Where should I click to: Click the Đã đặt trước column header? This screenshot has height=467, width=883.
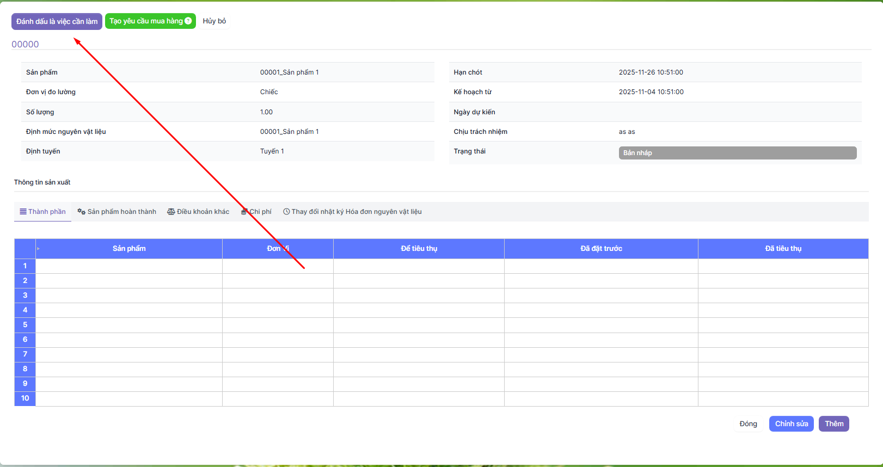pyautogui.click(x=601, y=249)
